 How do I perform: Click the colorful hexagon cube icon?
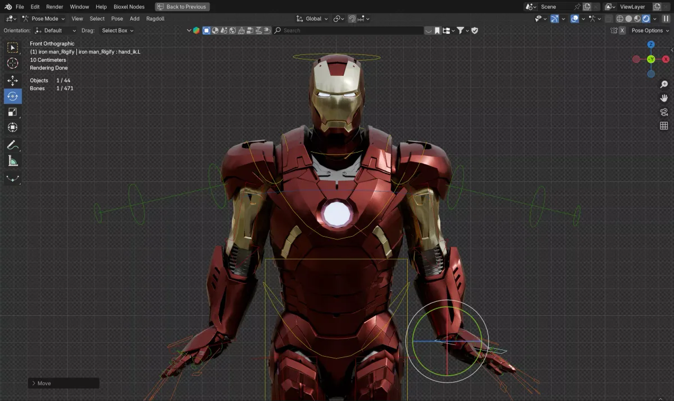click(x=197, y=30)
